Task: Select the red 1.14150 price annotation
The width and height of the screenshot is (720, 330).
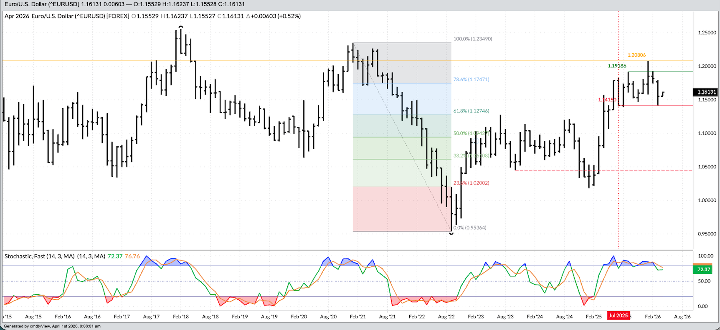Action: pos(607,100)
